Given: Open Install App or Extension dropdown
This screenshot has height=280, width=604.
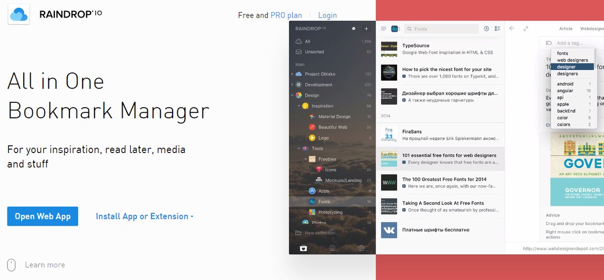Looking at the screenshot, I should tap(144, 216).
